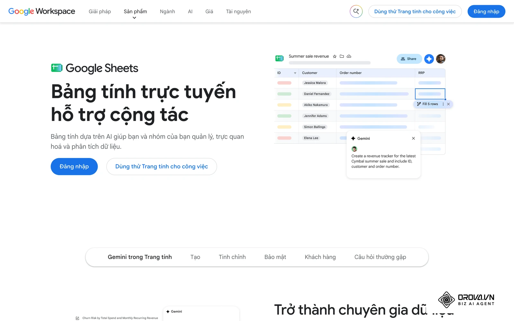Image resolution: width=514 pixels, height=321 pixels.
Task: Select the Elena Lee chip
Action: [x=311, y=138]
